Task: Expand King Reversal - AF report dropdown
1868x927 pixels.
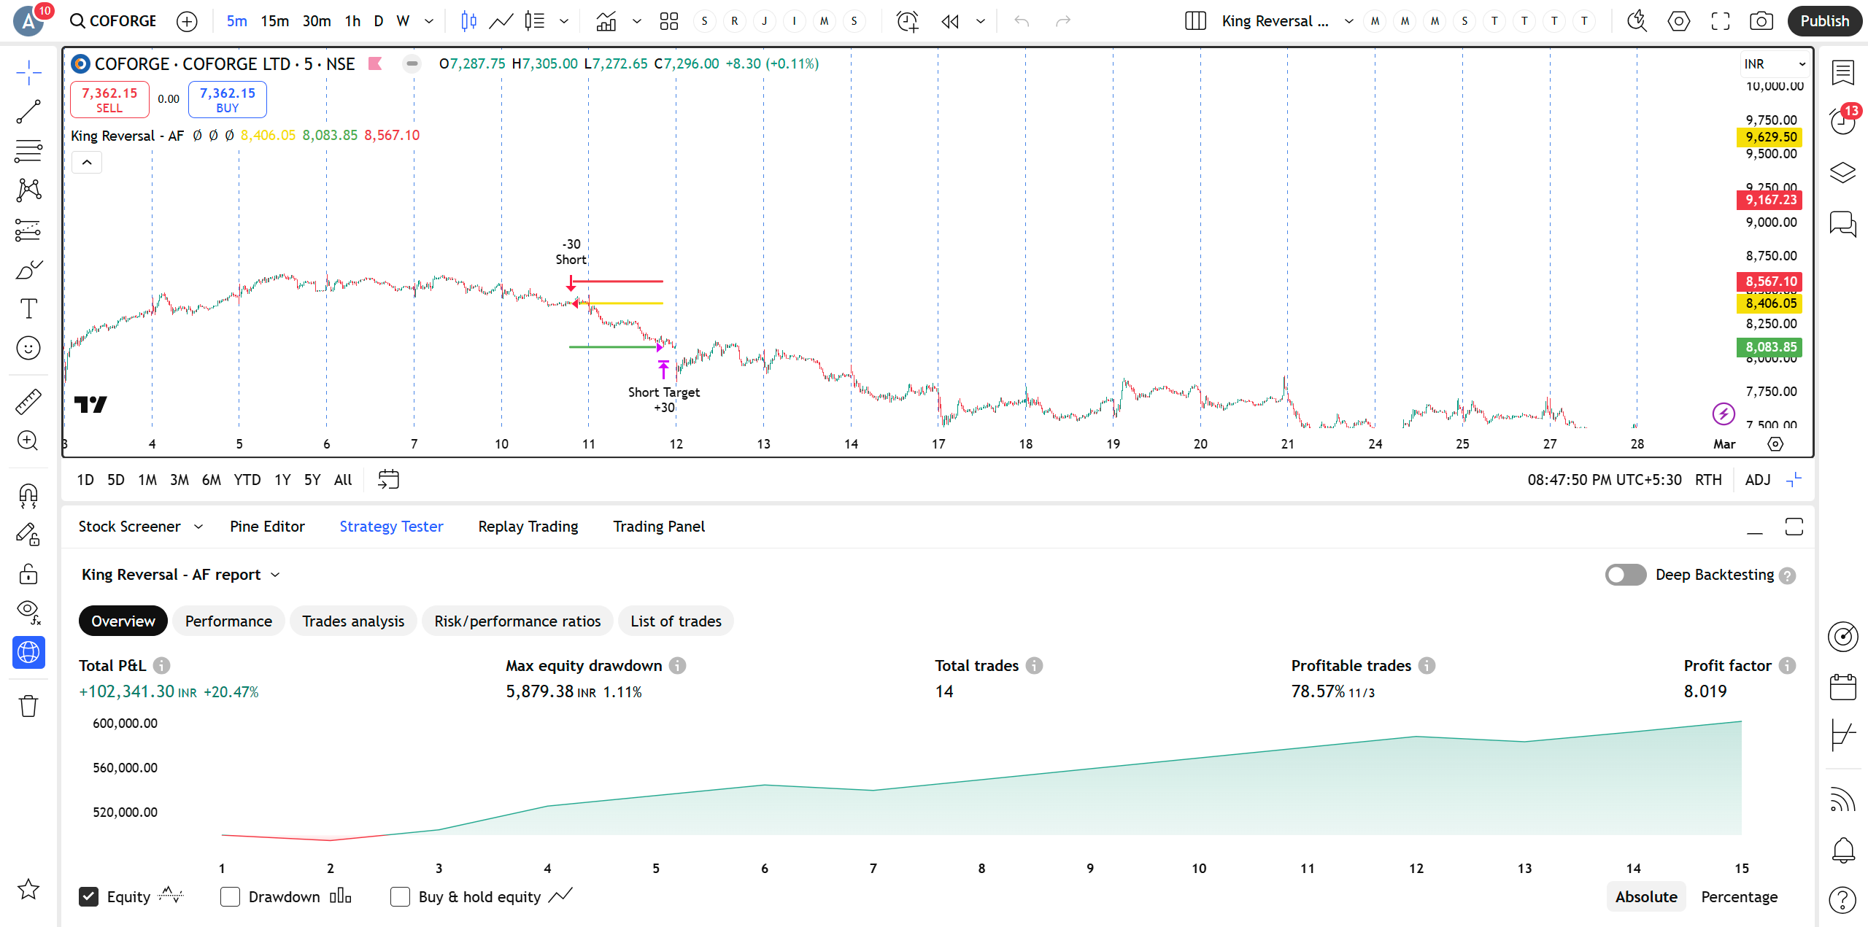Action: tap(275, 575)
